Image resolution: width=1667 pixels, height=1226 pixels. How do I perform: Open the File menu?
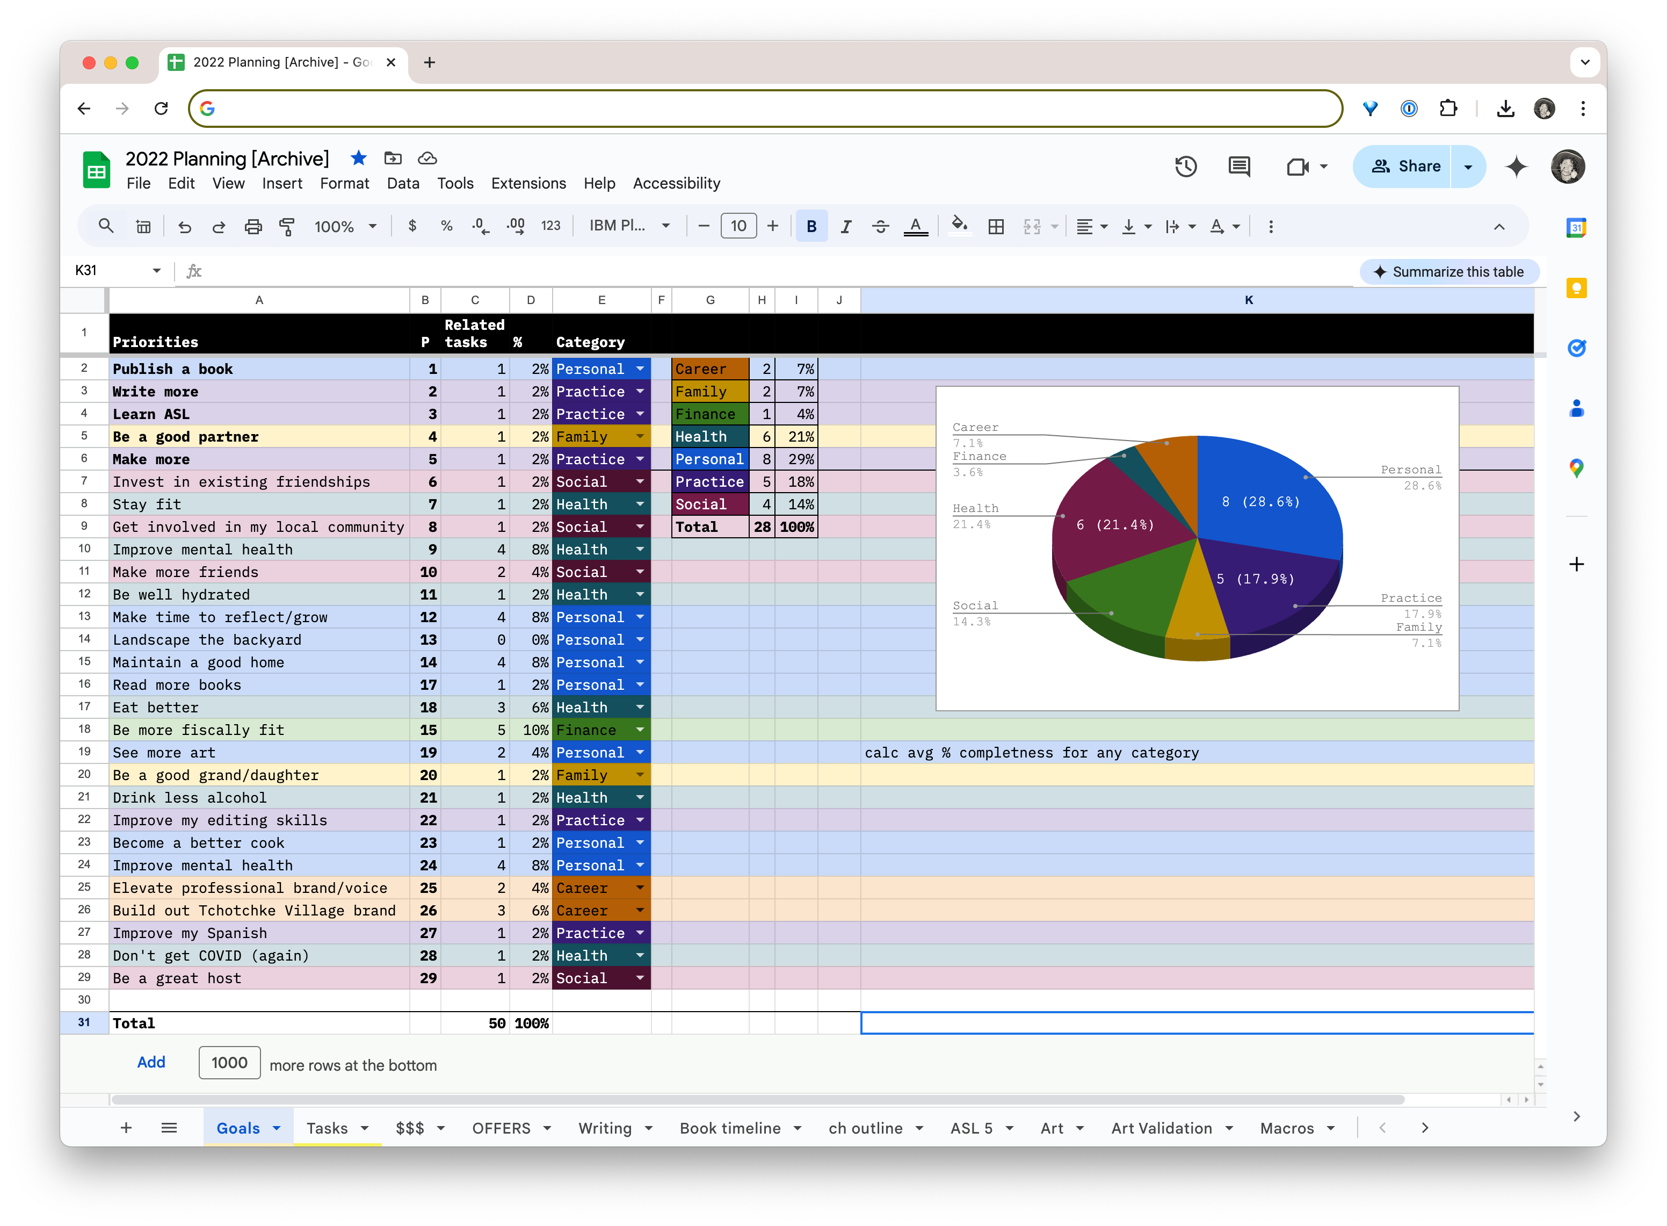(138, 183)
